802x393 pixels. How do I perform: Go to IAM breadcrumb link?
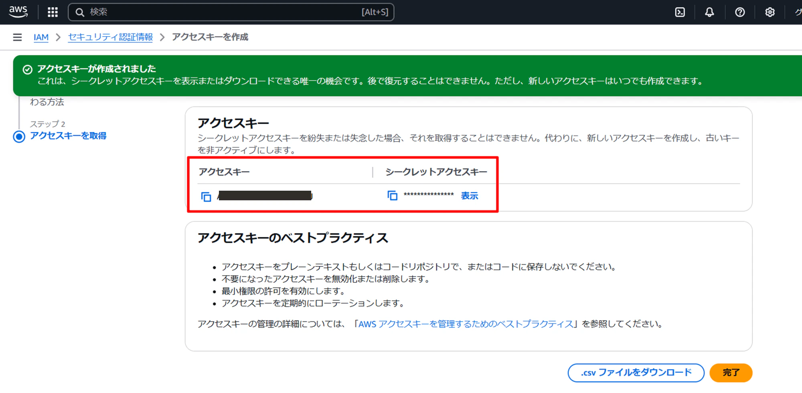pyautogui.click(x=41, y=37)
